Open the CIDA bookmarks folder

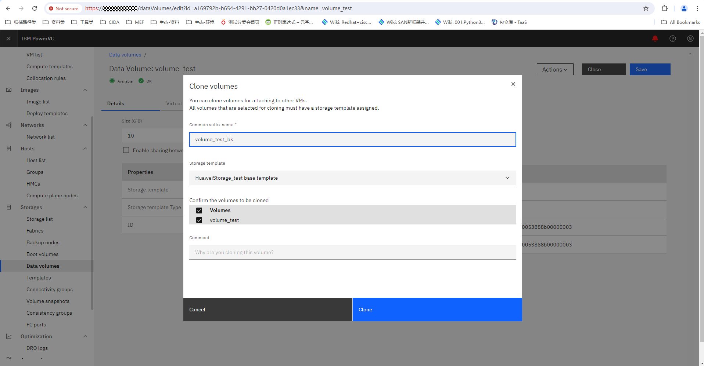tap(110, 22)
